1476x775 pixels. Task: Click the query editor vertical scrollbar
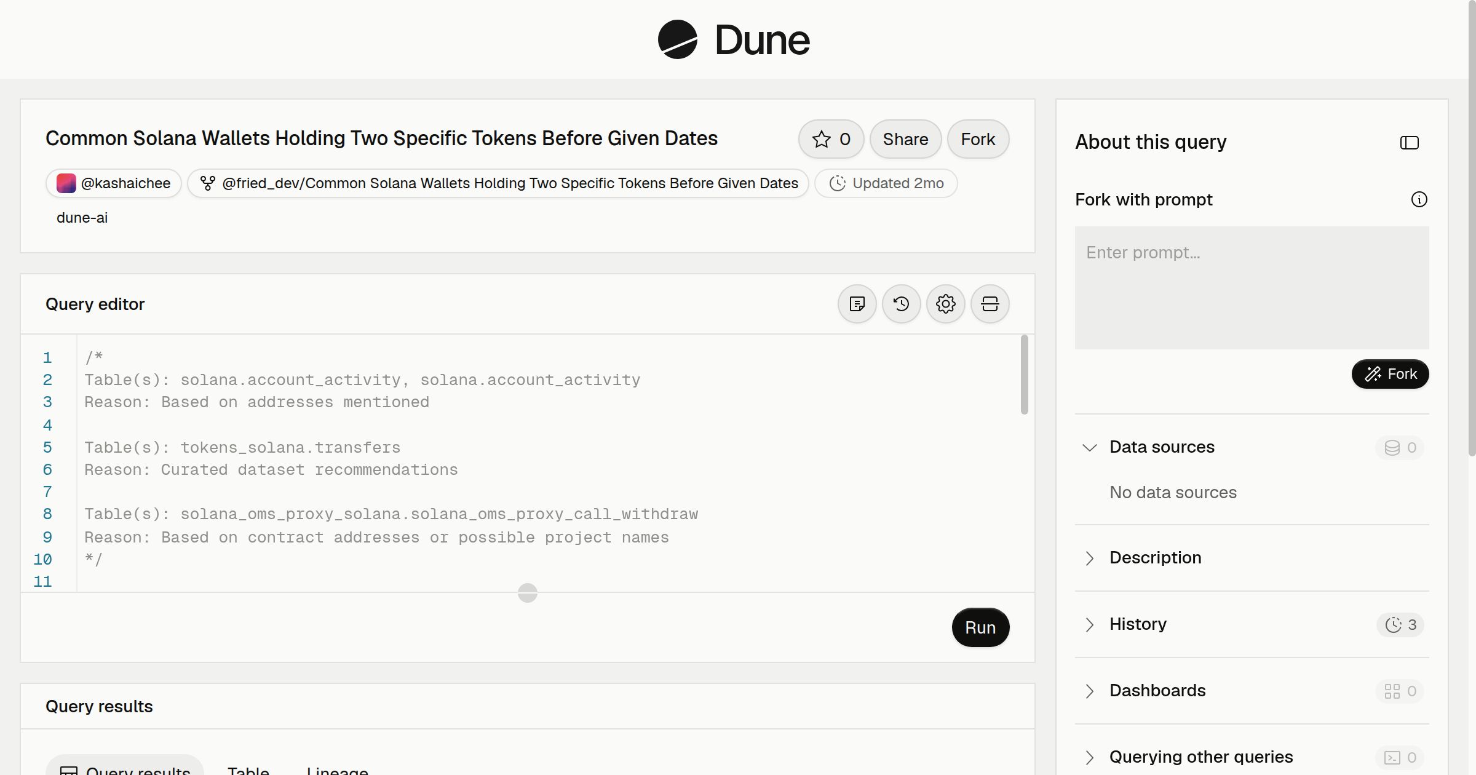(1024, 375)
